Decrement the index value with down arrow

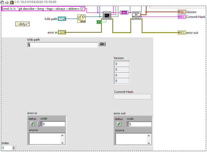(x=14, y=149)
